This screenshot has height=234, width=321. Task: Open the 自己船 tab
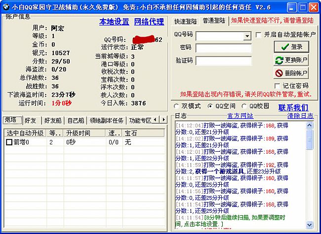(x=76, y=121)
